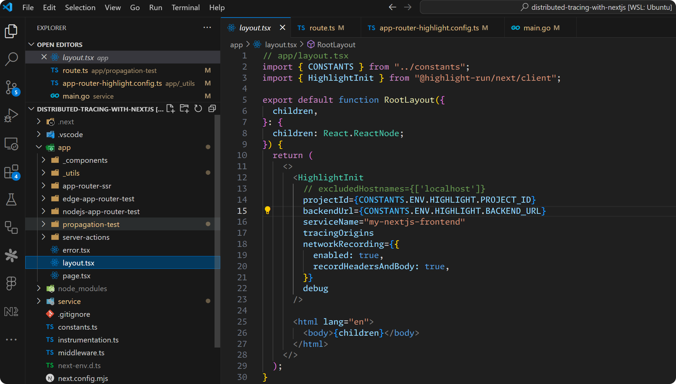The width and height of the screenshot is (676, 384).
Task: Create a new file in the Explorer
Action: point(170,108)
